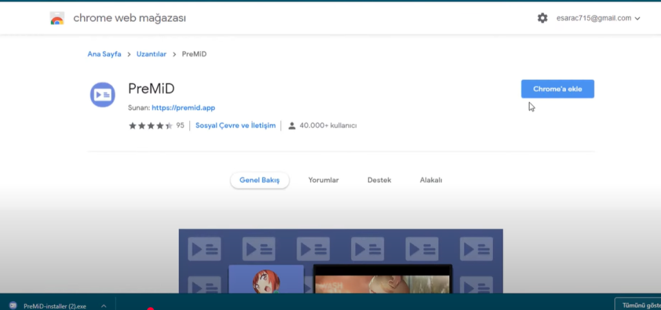Click the PreMiD-installer file icon in downloads bar

[x=13, y=305]
